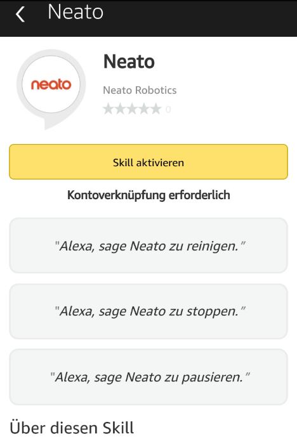Activate the skill with Skill aktivieren
Viewport: 297px width, 446px height.
click(x=148, y=162)
